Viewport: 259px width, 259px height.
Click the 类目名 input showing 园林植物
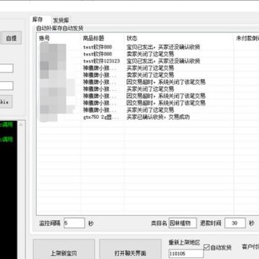pyautogui.click(x=183, y=223)
